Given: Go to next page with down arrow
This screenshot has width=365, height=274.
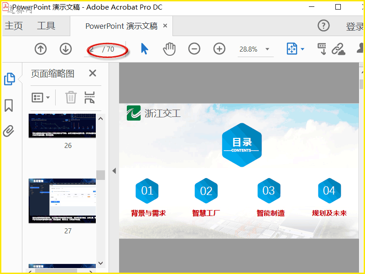Looking at the screenshot, I should click(66, 49).
